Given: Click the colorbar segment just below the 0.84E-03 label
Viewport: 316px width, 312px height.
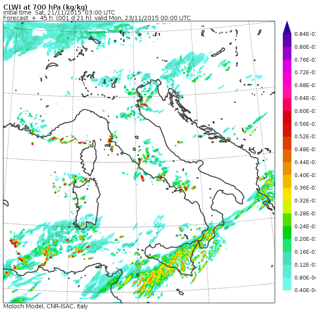Looking at the screenshot, I should point(287,40).
